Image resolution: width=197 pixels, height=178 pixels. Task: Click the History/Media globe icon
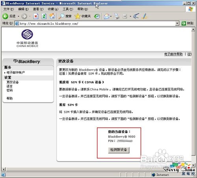coord(97,16)
